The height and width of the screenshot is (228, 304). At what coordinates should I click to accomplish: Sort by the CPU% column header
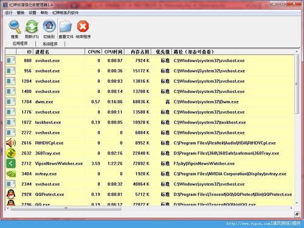(94, 52)
